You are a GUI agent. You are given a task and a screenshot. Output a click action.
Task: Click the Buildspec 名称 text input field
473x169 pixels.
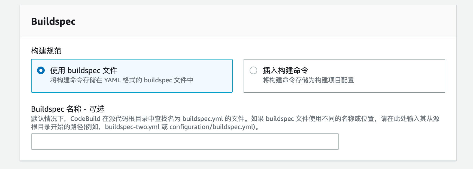[x=185, y=142]
